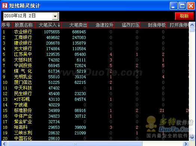Click the 股票名称 column header
This screenshot has height=146, width=196.
tap(24, 25)
